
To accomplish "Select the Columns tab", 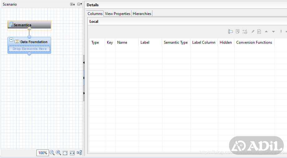I will (95, 14).
